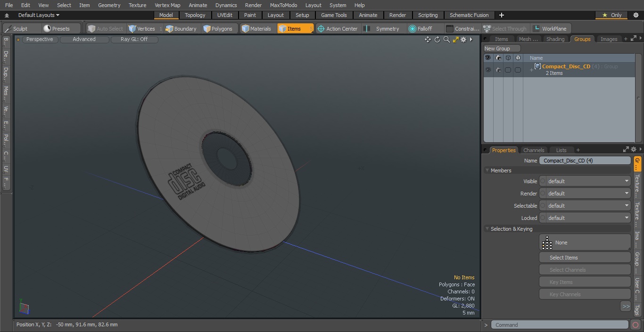
Task: Add a new tab to the Properties panel
Action: (x=578, y=150)
